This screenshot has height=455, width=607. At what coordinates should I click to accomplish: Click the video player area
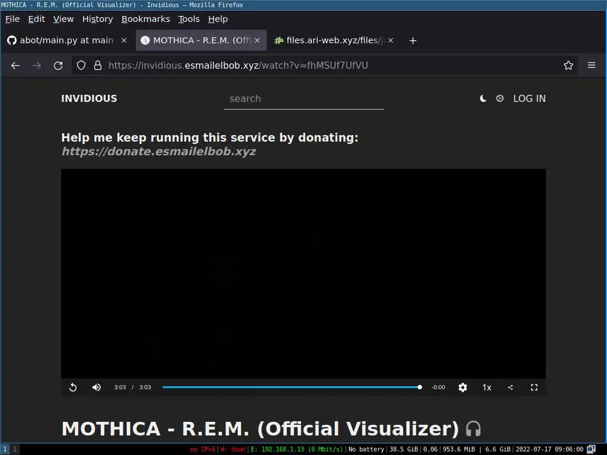(x=303, y=274)
